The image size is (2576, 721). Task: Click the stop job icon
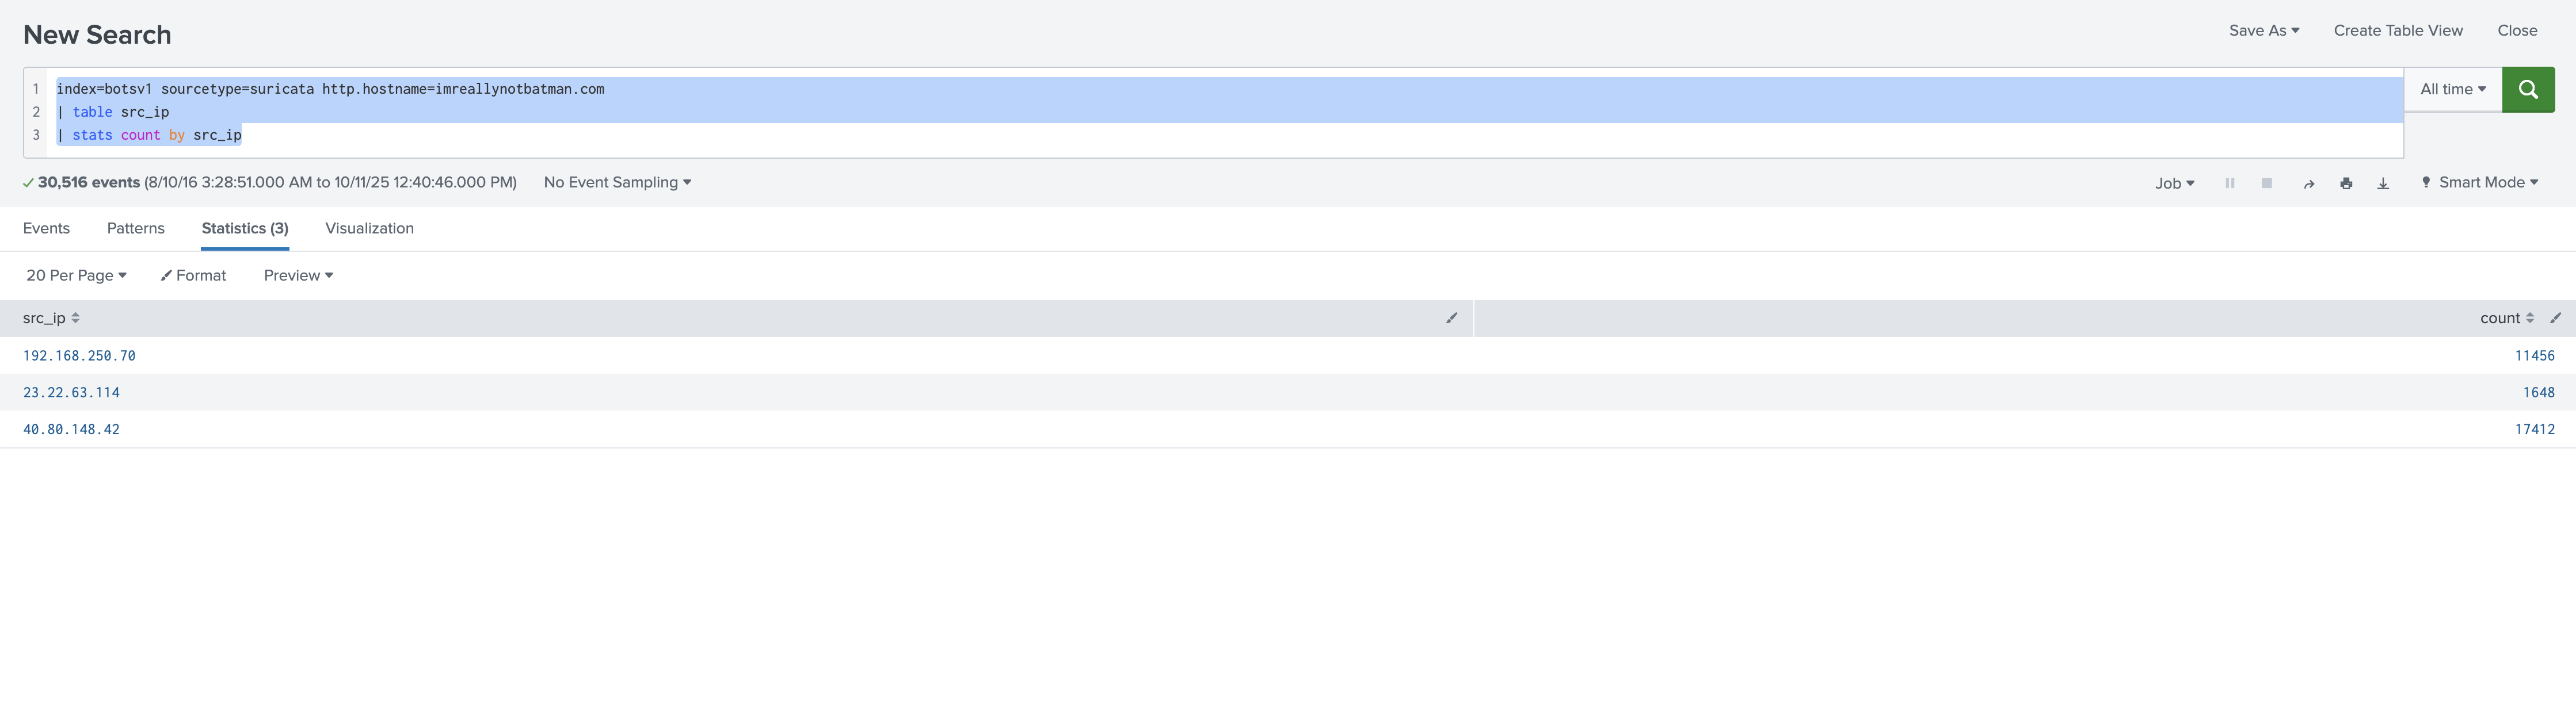[x=2266, y=184]
